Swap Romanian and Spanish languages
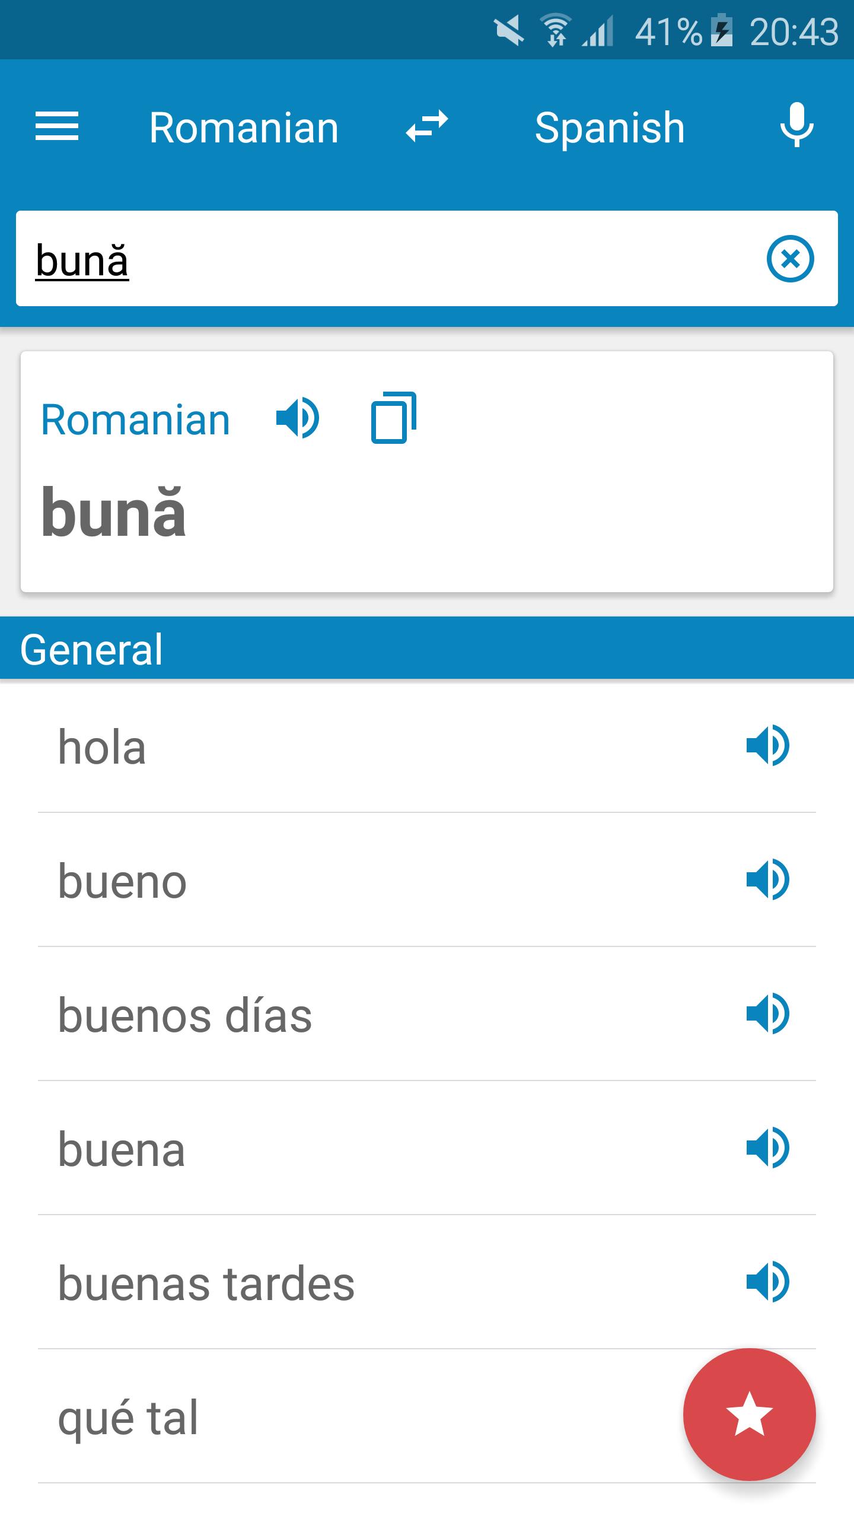Viewport: 854px width, 1519px height. [427, 127]
